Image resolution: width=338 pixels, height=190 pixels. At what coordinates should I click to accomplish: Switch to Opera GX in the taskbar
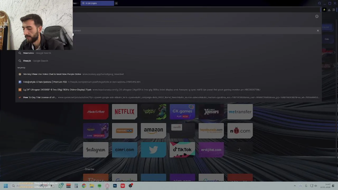point(107,186)
